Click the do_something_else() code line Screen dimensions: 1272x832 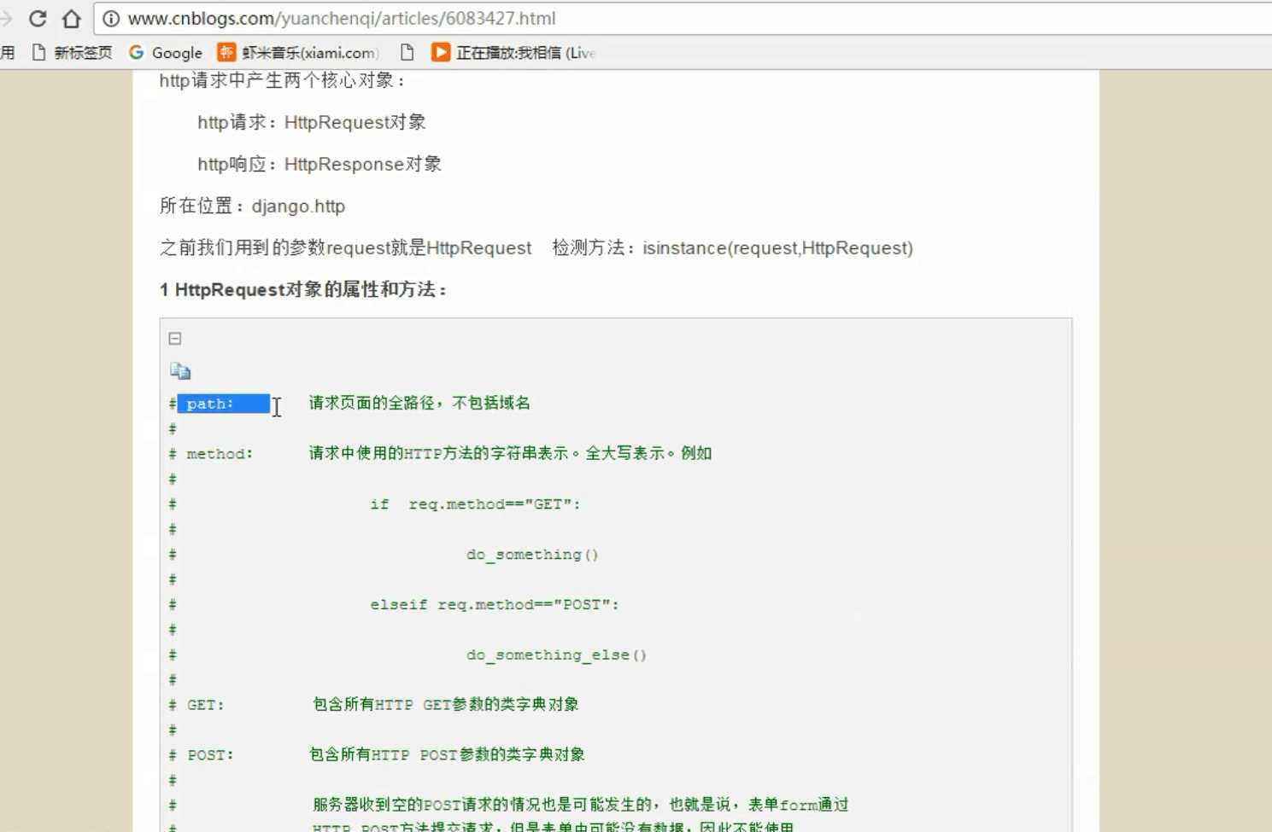[556, 655]
